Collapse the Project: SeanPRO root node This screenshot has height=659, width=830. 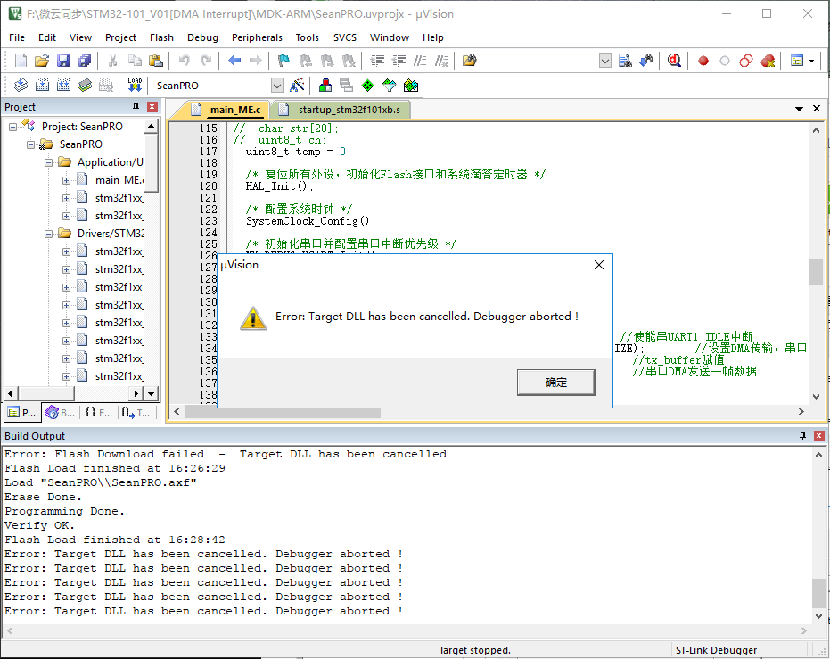12,127
